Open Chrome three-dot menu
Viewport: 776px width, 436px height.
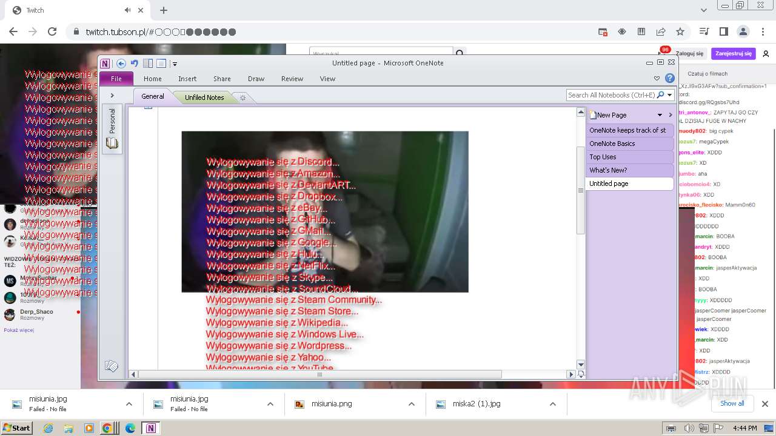point(763,31)
